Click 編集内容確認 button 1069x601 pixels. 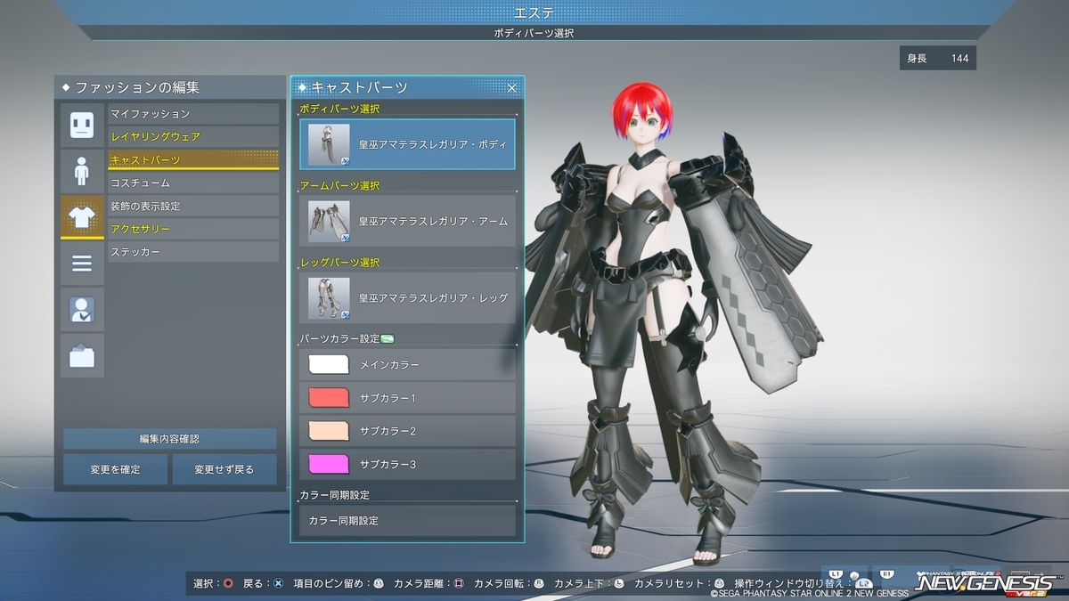169,439
